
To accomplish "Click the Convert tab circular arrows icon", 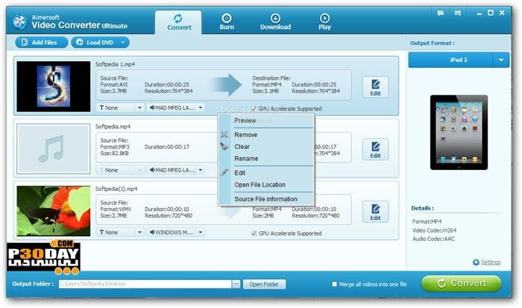I will pyautogui.click(x=178, y=18).
